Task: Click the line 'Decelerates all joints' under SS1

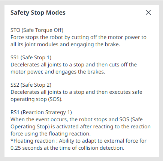Action: (73, 65)
